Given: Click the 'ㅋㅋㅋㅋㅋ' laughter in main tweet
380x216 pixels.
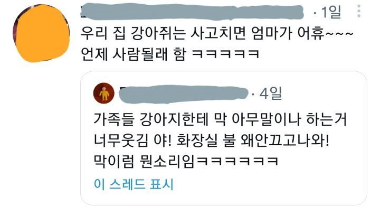Looking at the screenshot, I should (225, 54).
